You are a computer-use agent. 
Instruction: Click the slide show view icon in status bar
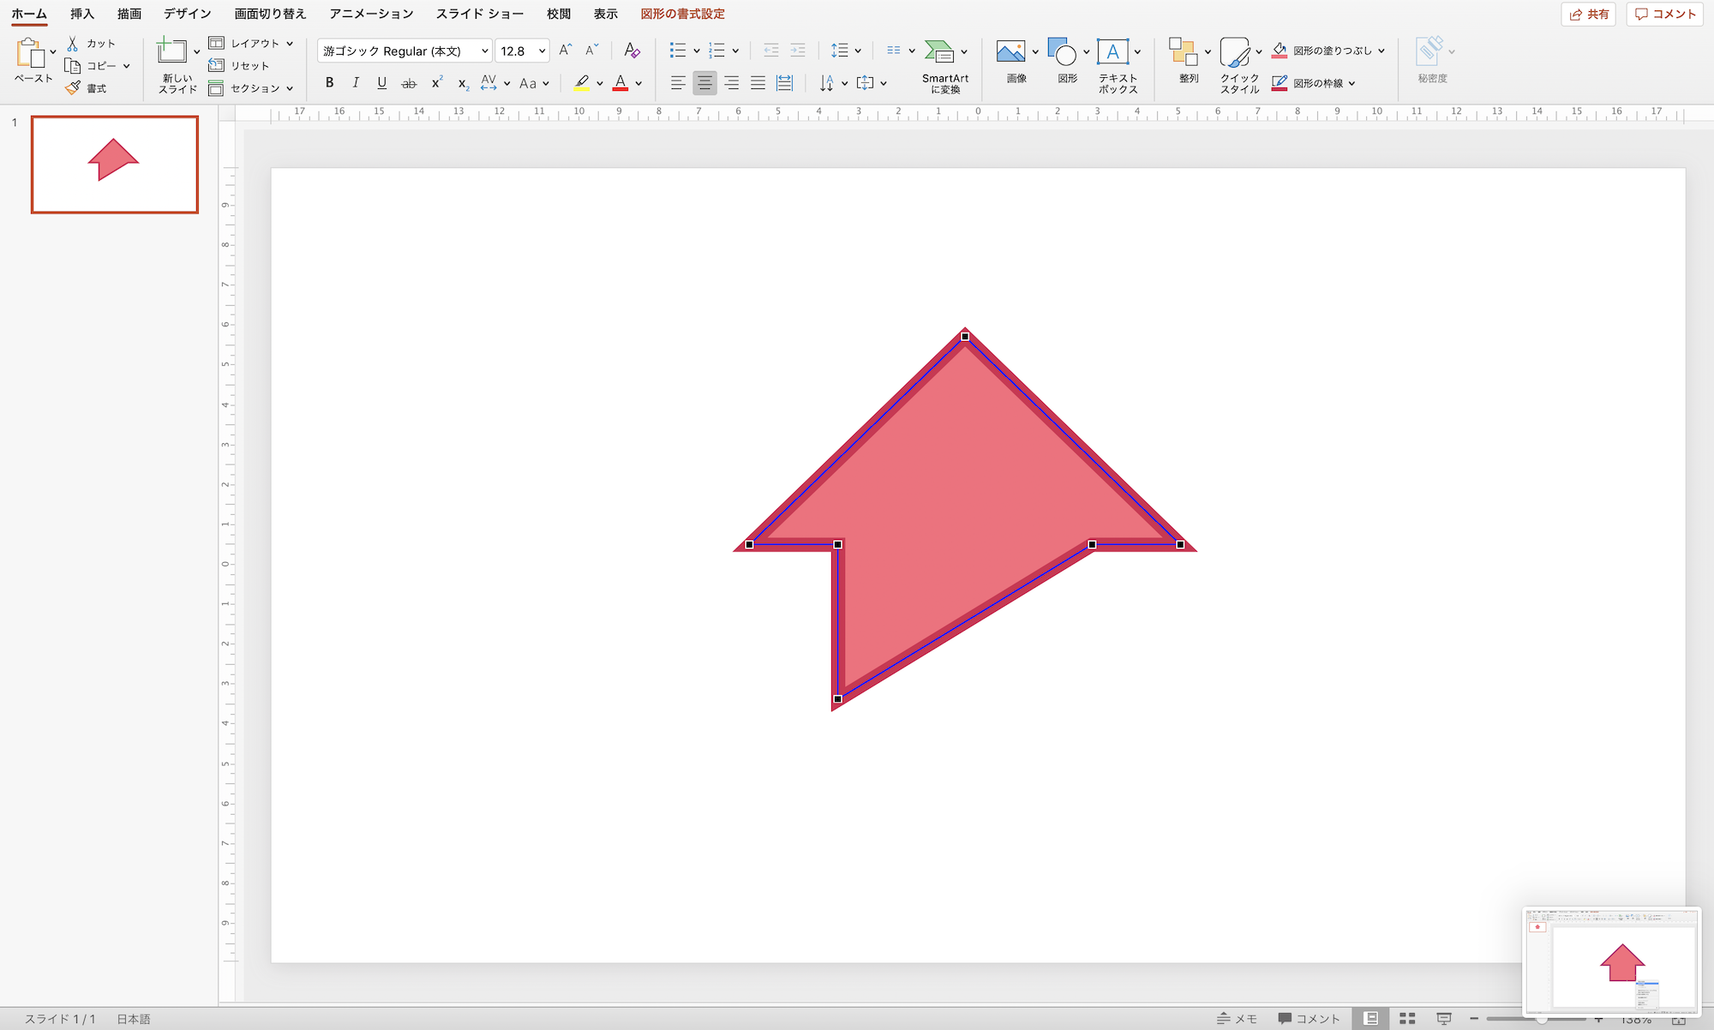coord(1444,1019)
